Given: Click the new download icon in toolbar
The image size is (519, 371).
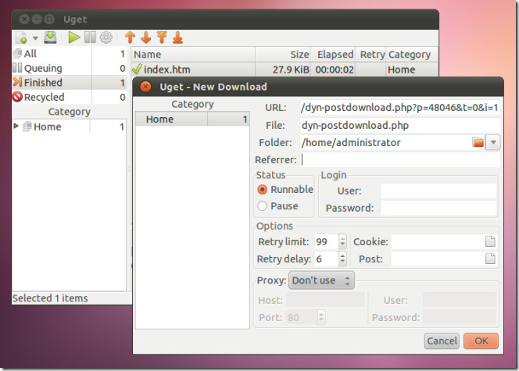Looking at the screenshot, I should pos(22,37).
